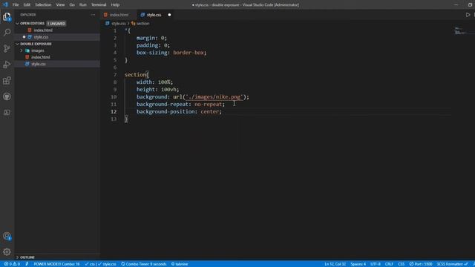Screen dimensions: 475x267
Task: Click Ln 12, Col 32 cursor position
Action: [335, 264]
